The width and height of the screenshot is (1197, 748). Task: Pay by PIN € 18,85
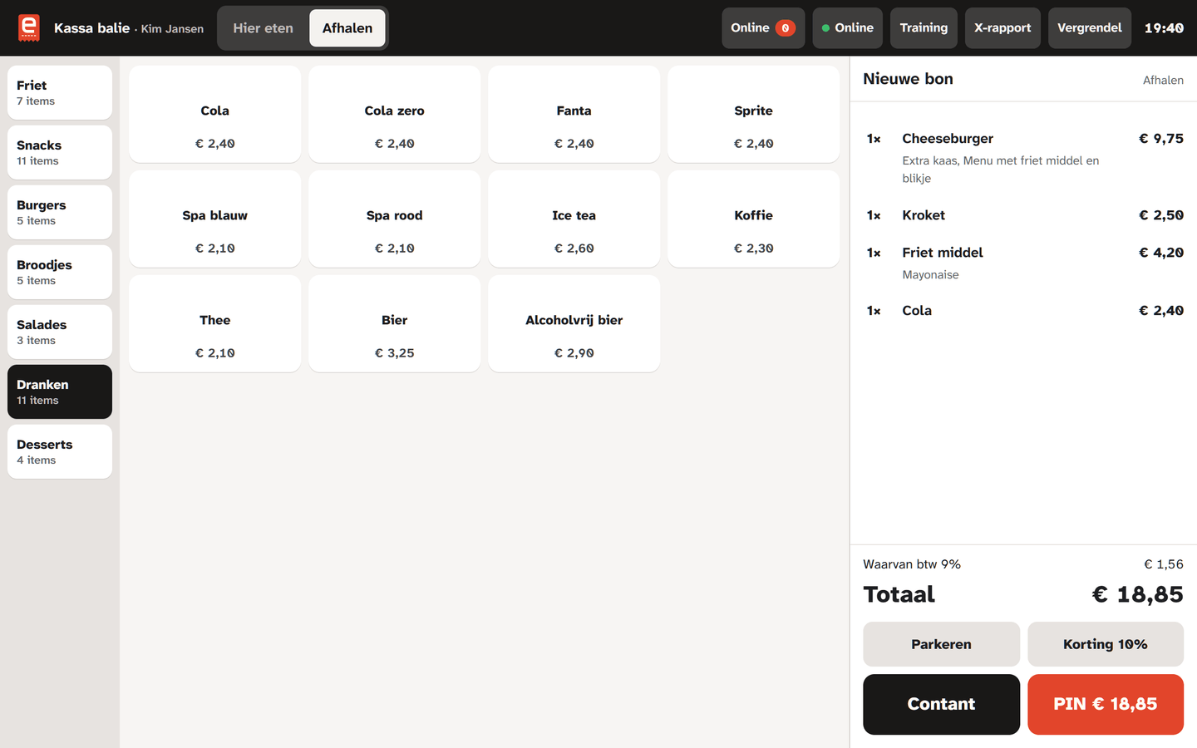pyautogui.click(x=1106, y=704)
